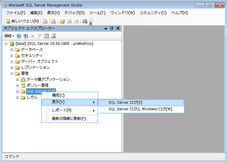
Task: Click the Activity Monitor icon in toolbar
Action: pyautogui.click(x=85, y=21)
